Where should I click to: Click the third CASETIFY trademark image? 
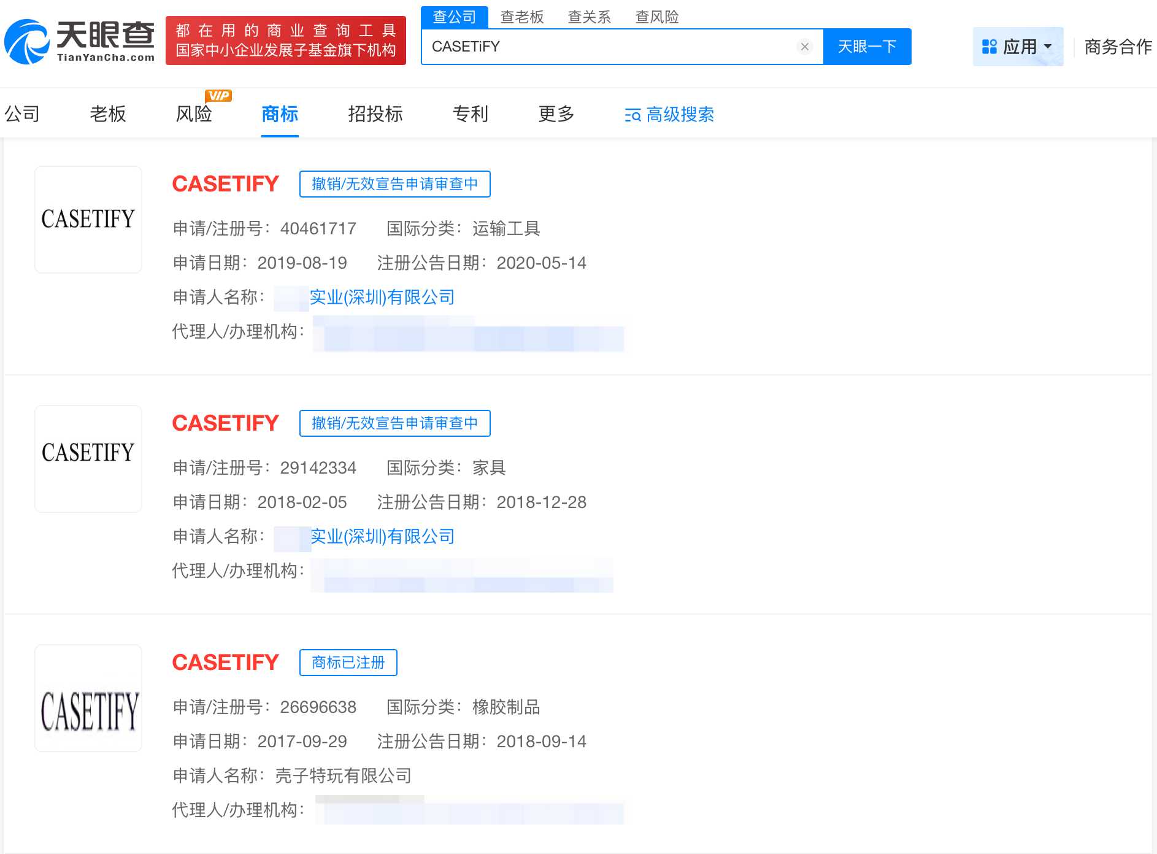click(x=88, y=698)
